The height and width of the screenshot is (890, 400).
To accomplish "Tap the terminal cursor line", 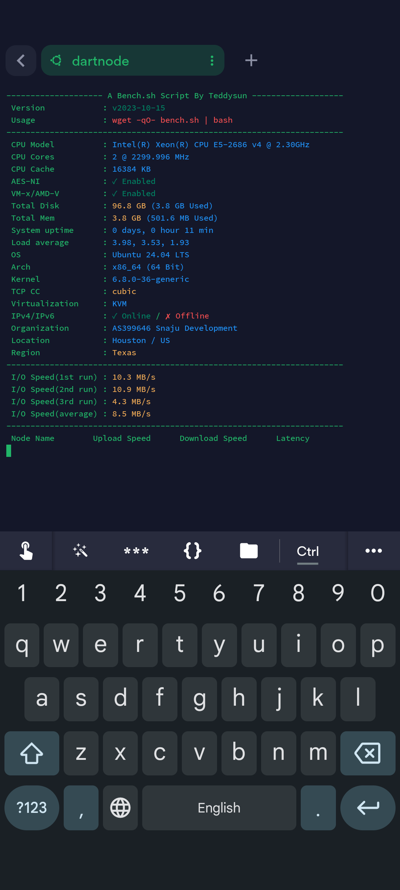I will coord(9,451).
